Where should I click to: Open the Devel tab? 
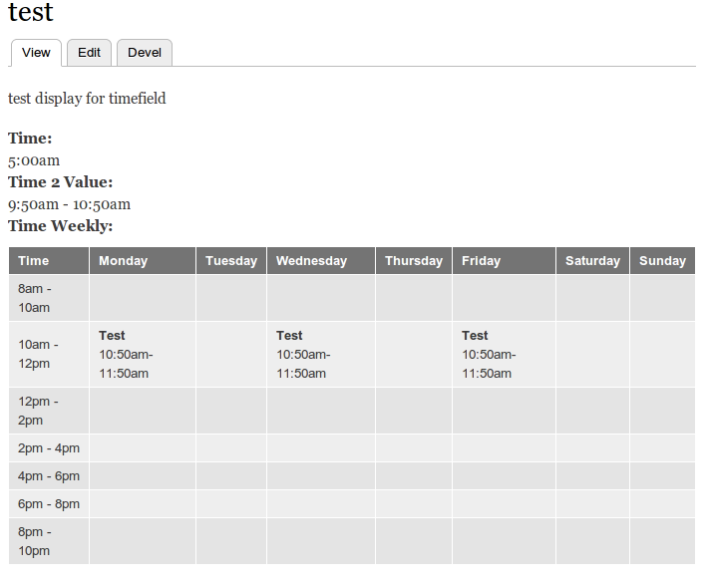pyautogui.click(x=145, y=53)
